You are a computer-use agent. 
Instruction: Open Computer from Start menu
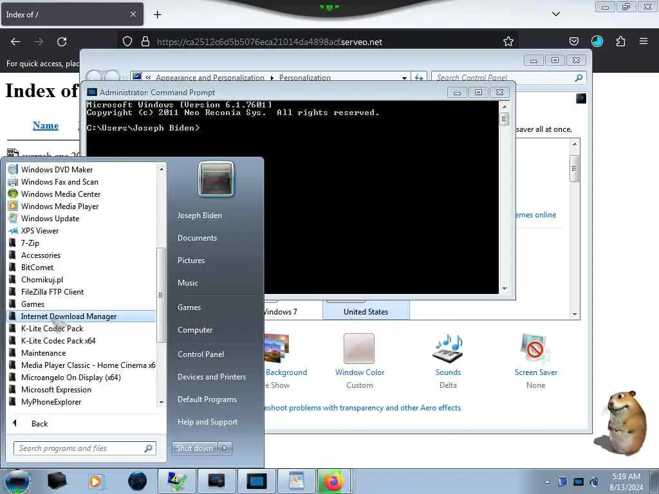click(194, 330)
